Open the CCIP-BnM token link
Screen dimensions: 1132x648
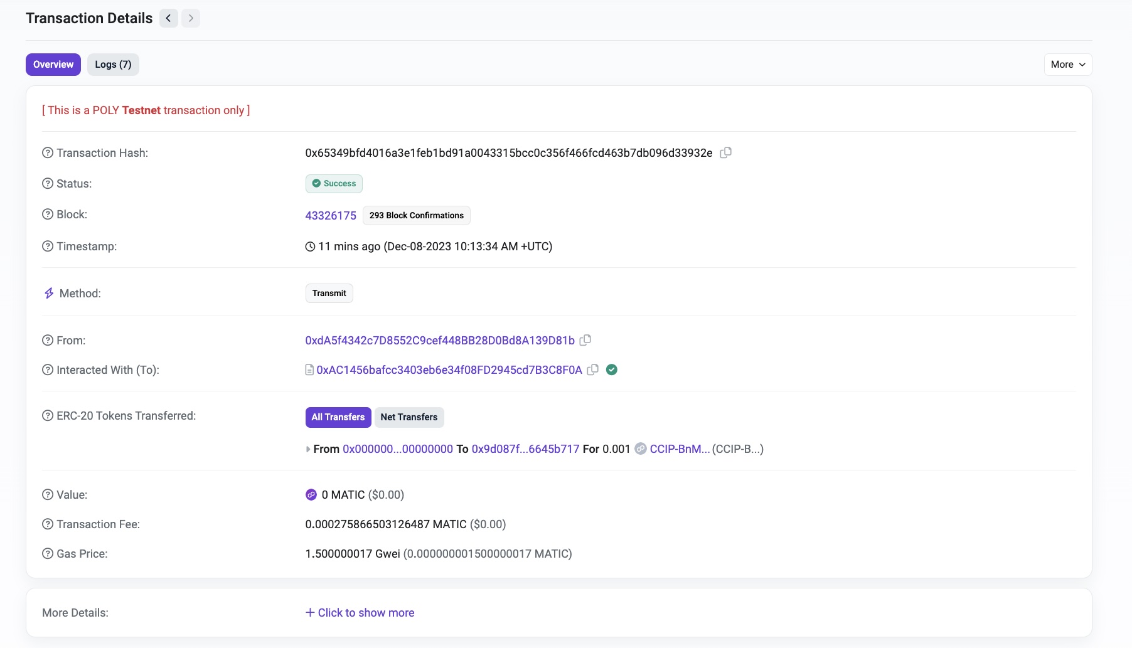[680, 449]
